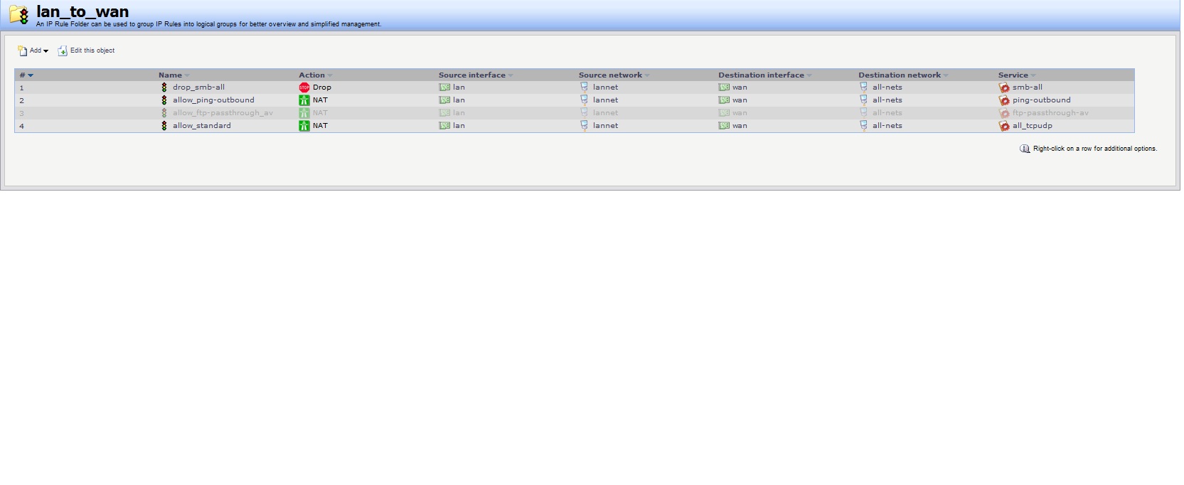The height and width of the screenshot is (485, 1184).
Task: Open the Add dropdown menu
Action: 33,50
